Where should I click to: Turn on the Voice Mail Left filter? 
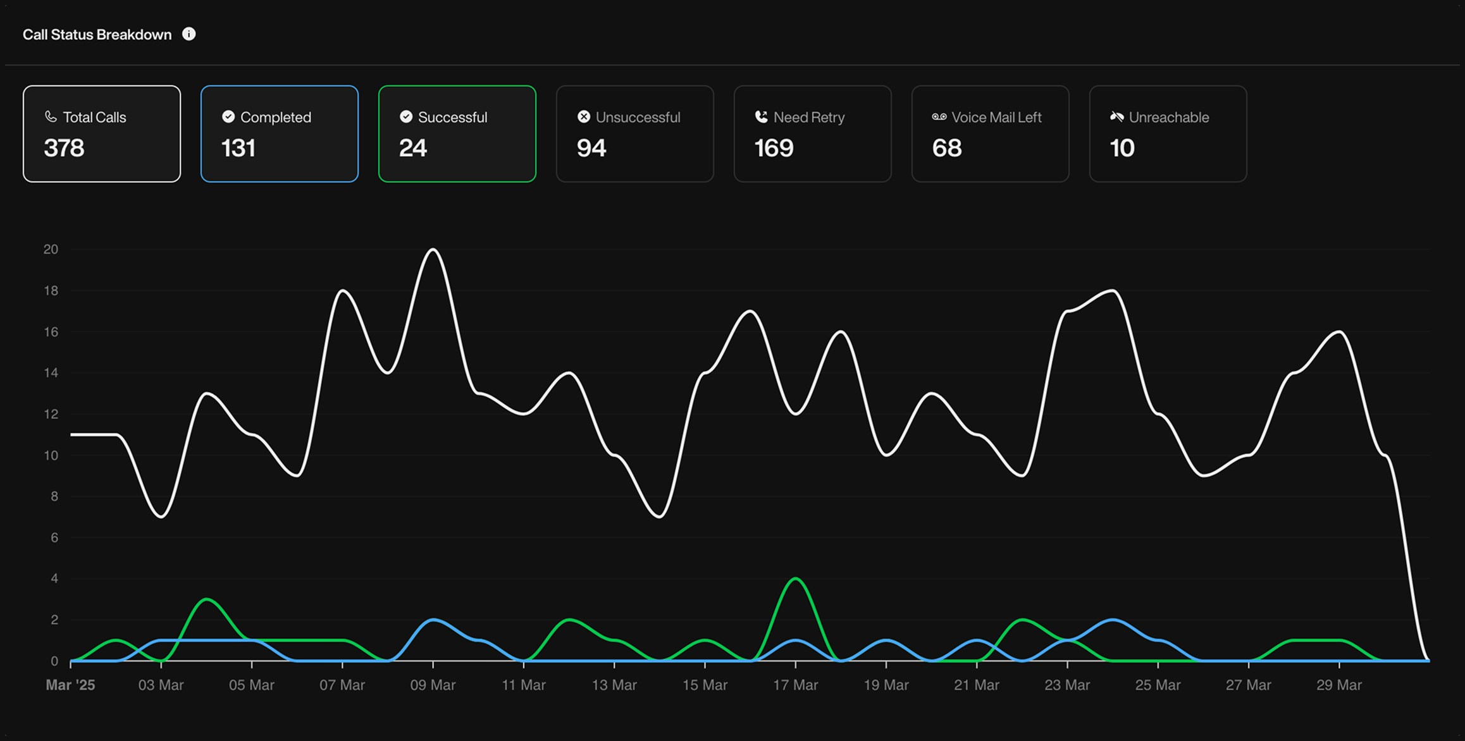990,133
